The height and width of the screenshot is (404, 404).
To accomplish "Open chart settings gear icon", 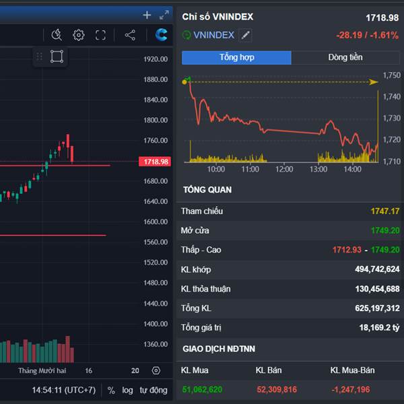I will click(x=79, y=35).
